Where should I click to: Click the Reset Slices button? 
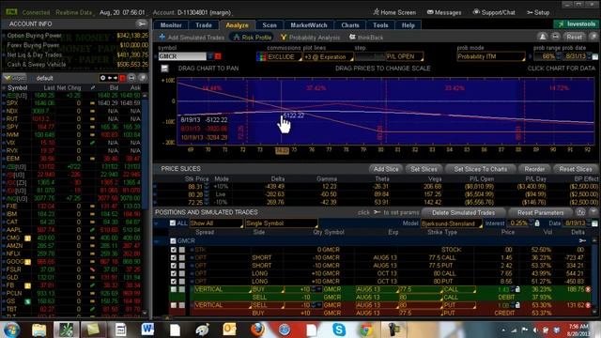pyautogui.click(x=576, y=169)
